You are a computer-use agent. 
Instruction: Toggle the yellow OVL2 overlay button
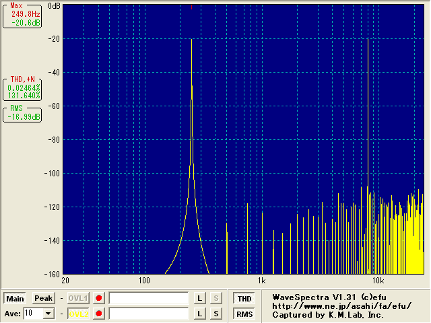click(78, 314)
